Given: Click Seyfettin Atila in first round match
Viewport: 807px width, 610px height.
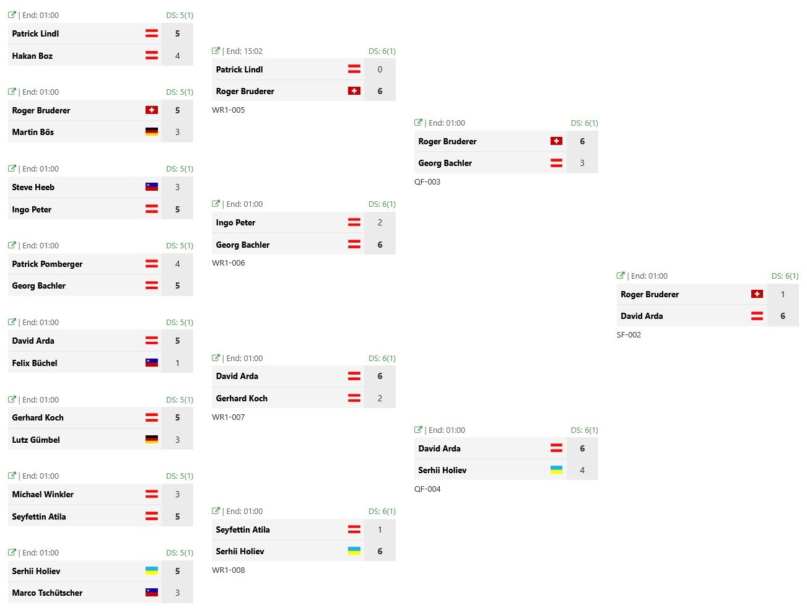Looking at the screenshot, I should click(x=38, y=516).
